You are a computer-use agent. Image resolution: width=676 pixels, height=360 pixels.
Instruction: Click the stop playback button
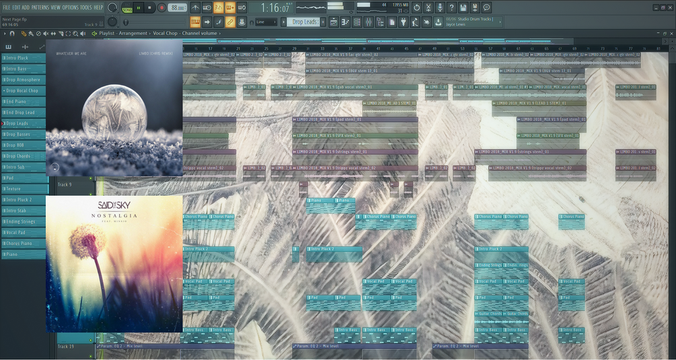pyautogui.click(x=150, y=8)
